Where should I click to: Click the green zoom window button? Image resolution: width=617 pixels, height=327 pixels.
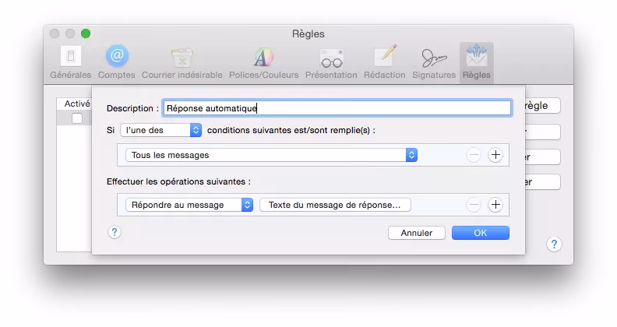(x=86, y=33)
